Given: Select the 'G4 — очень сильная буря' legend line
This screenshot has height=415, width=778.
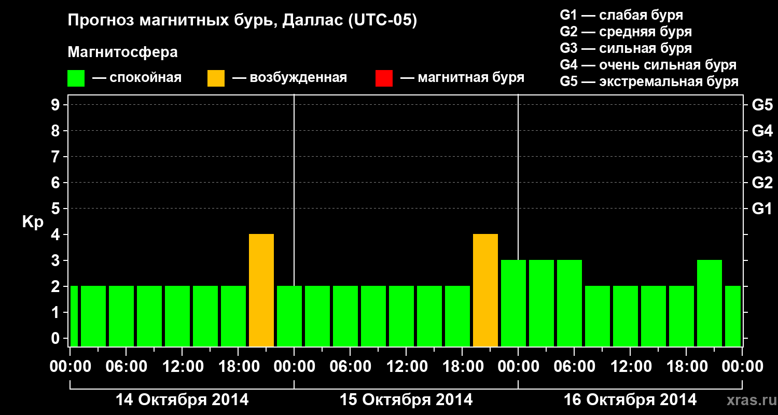Looking at the screenshot, I should click(x=648, y=65).
